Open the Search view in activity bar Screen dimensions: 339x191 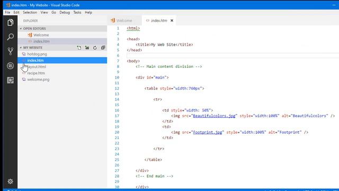10,37
